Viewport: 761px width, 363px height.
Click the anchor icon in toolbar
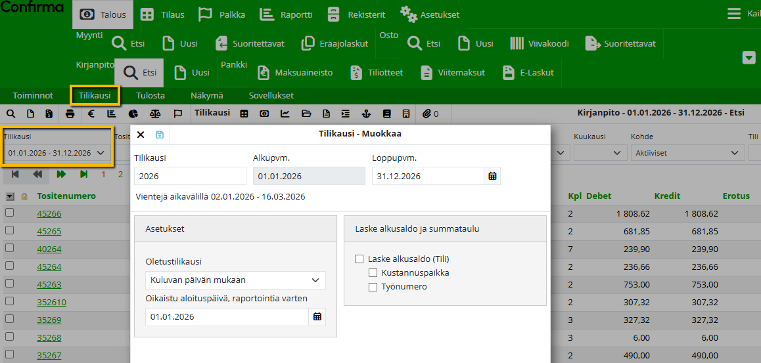click(x=367, y=114)
